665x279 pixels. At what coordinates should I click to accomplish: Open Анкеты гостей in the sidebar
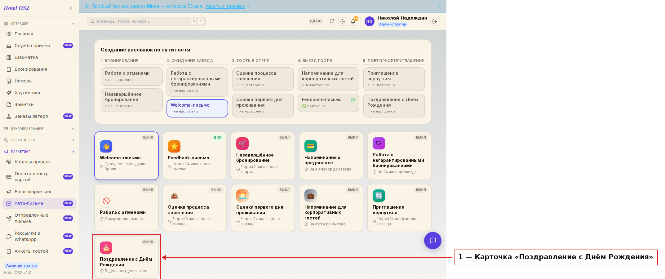(x=39, y=251)
